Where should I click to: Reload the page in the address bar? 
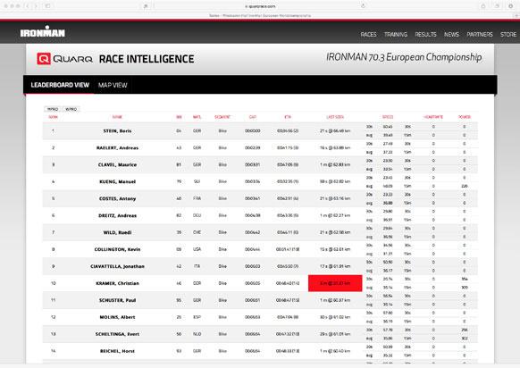(x=363, y=6)
